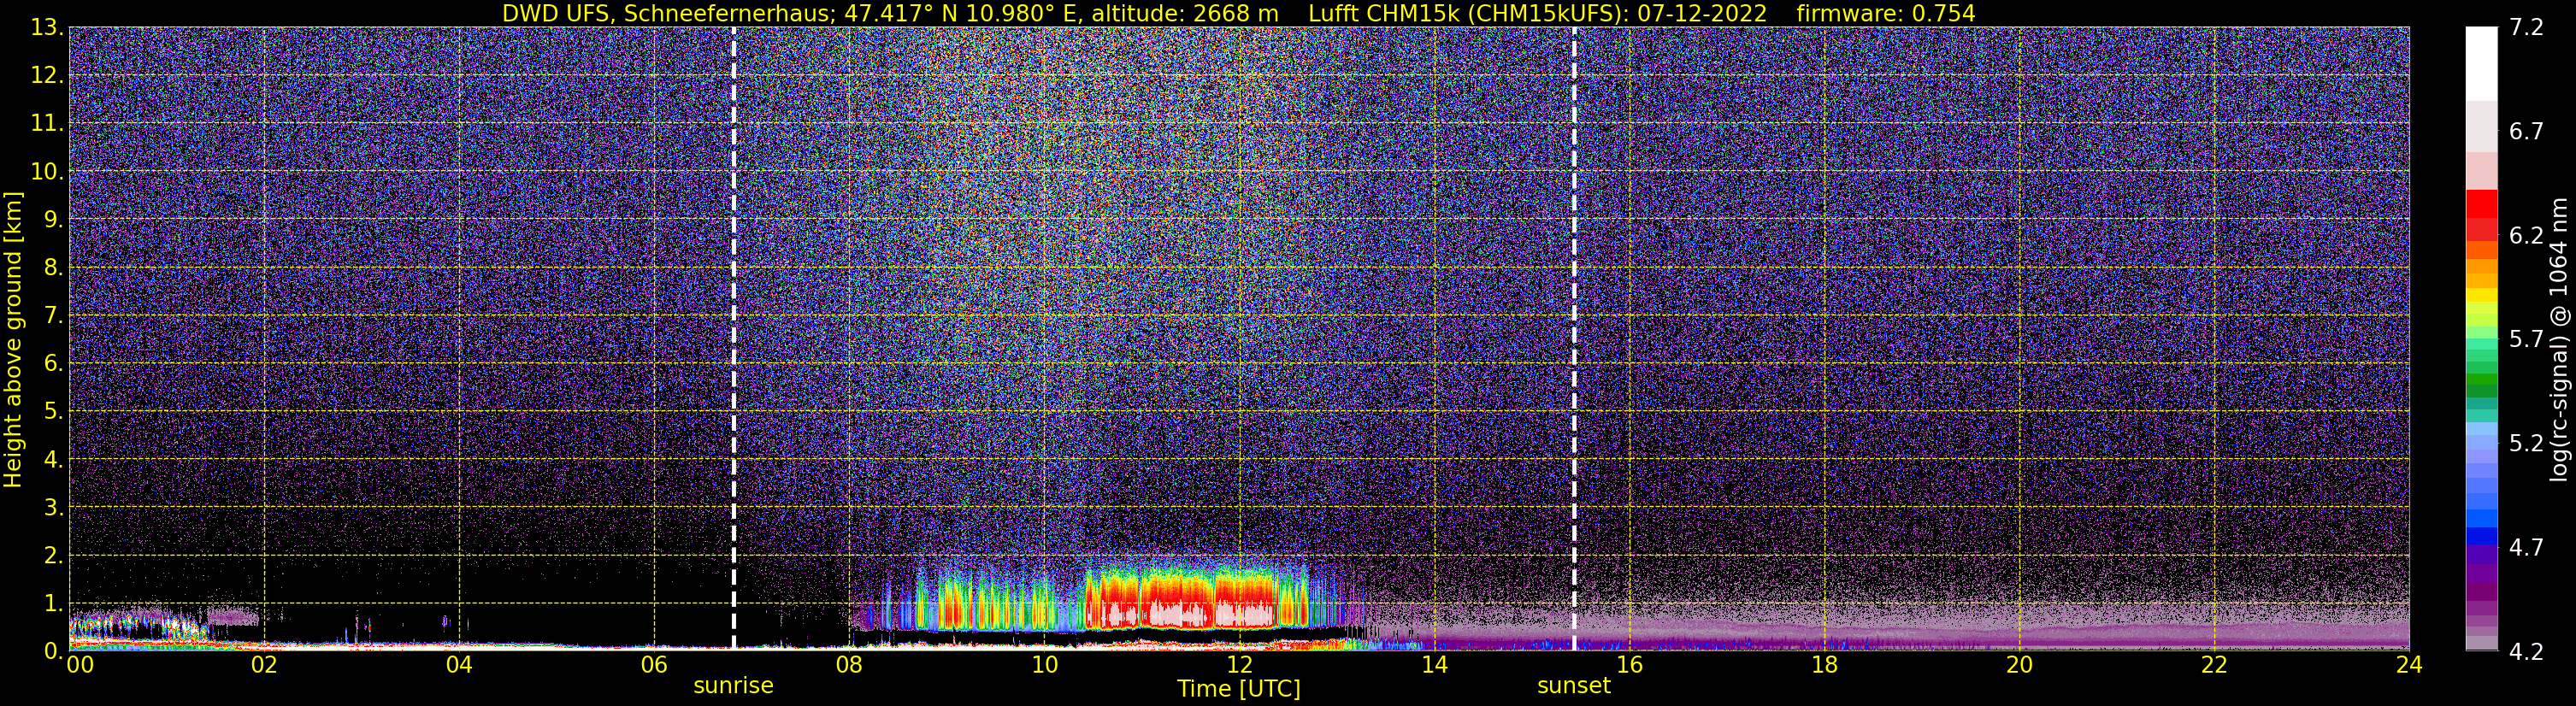Click the colorbar tick label 4.7

(x=2526, y=547)
